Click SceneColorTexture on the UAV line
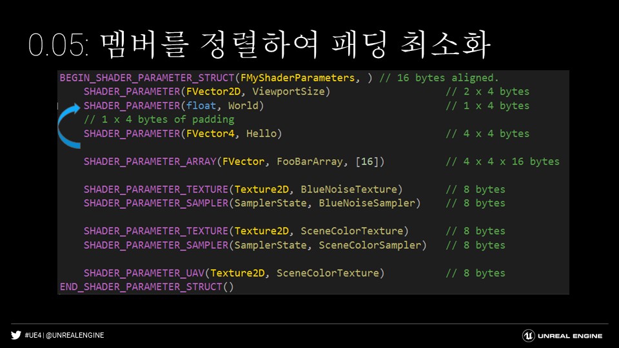Image resolution: width=619 pixels, height=348 pixels. [x=328, y=273]
